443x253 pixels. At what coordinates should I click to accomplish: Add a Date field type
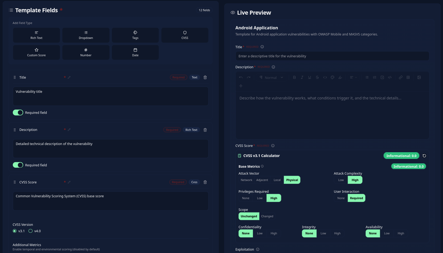point(135,53)
